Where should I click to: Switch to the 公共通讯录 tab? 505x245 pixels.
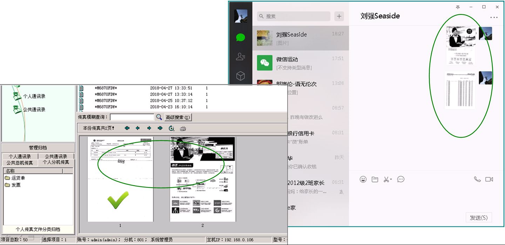tap(56, 157)
